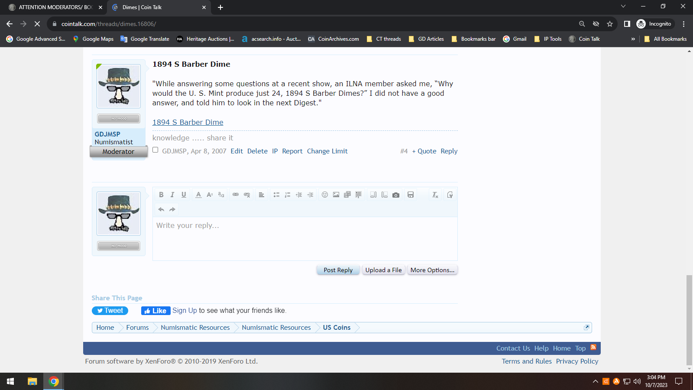Click the No Mood badge under post avatar

pos(119,118)
